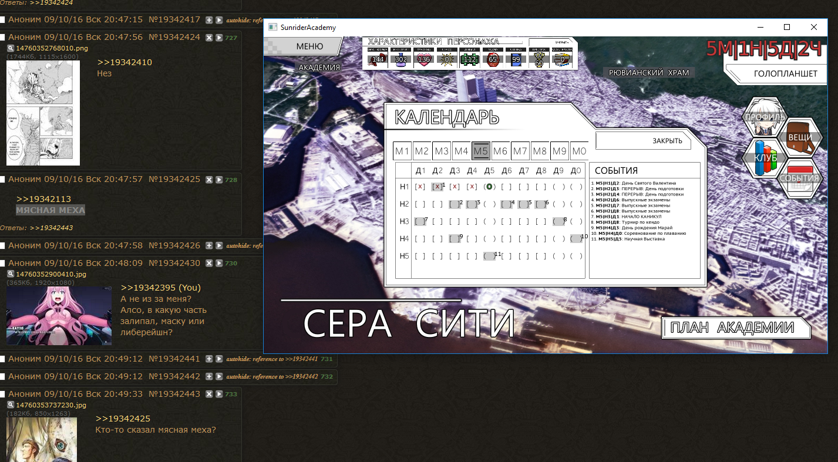
Task: Click the План Академии button
Action: pyautogui.click(x=736, y=328)
